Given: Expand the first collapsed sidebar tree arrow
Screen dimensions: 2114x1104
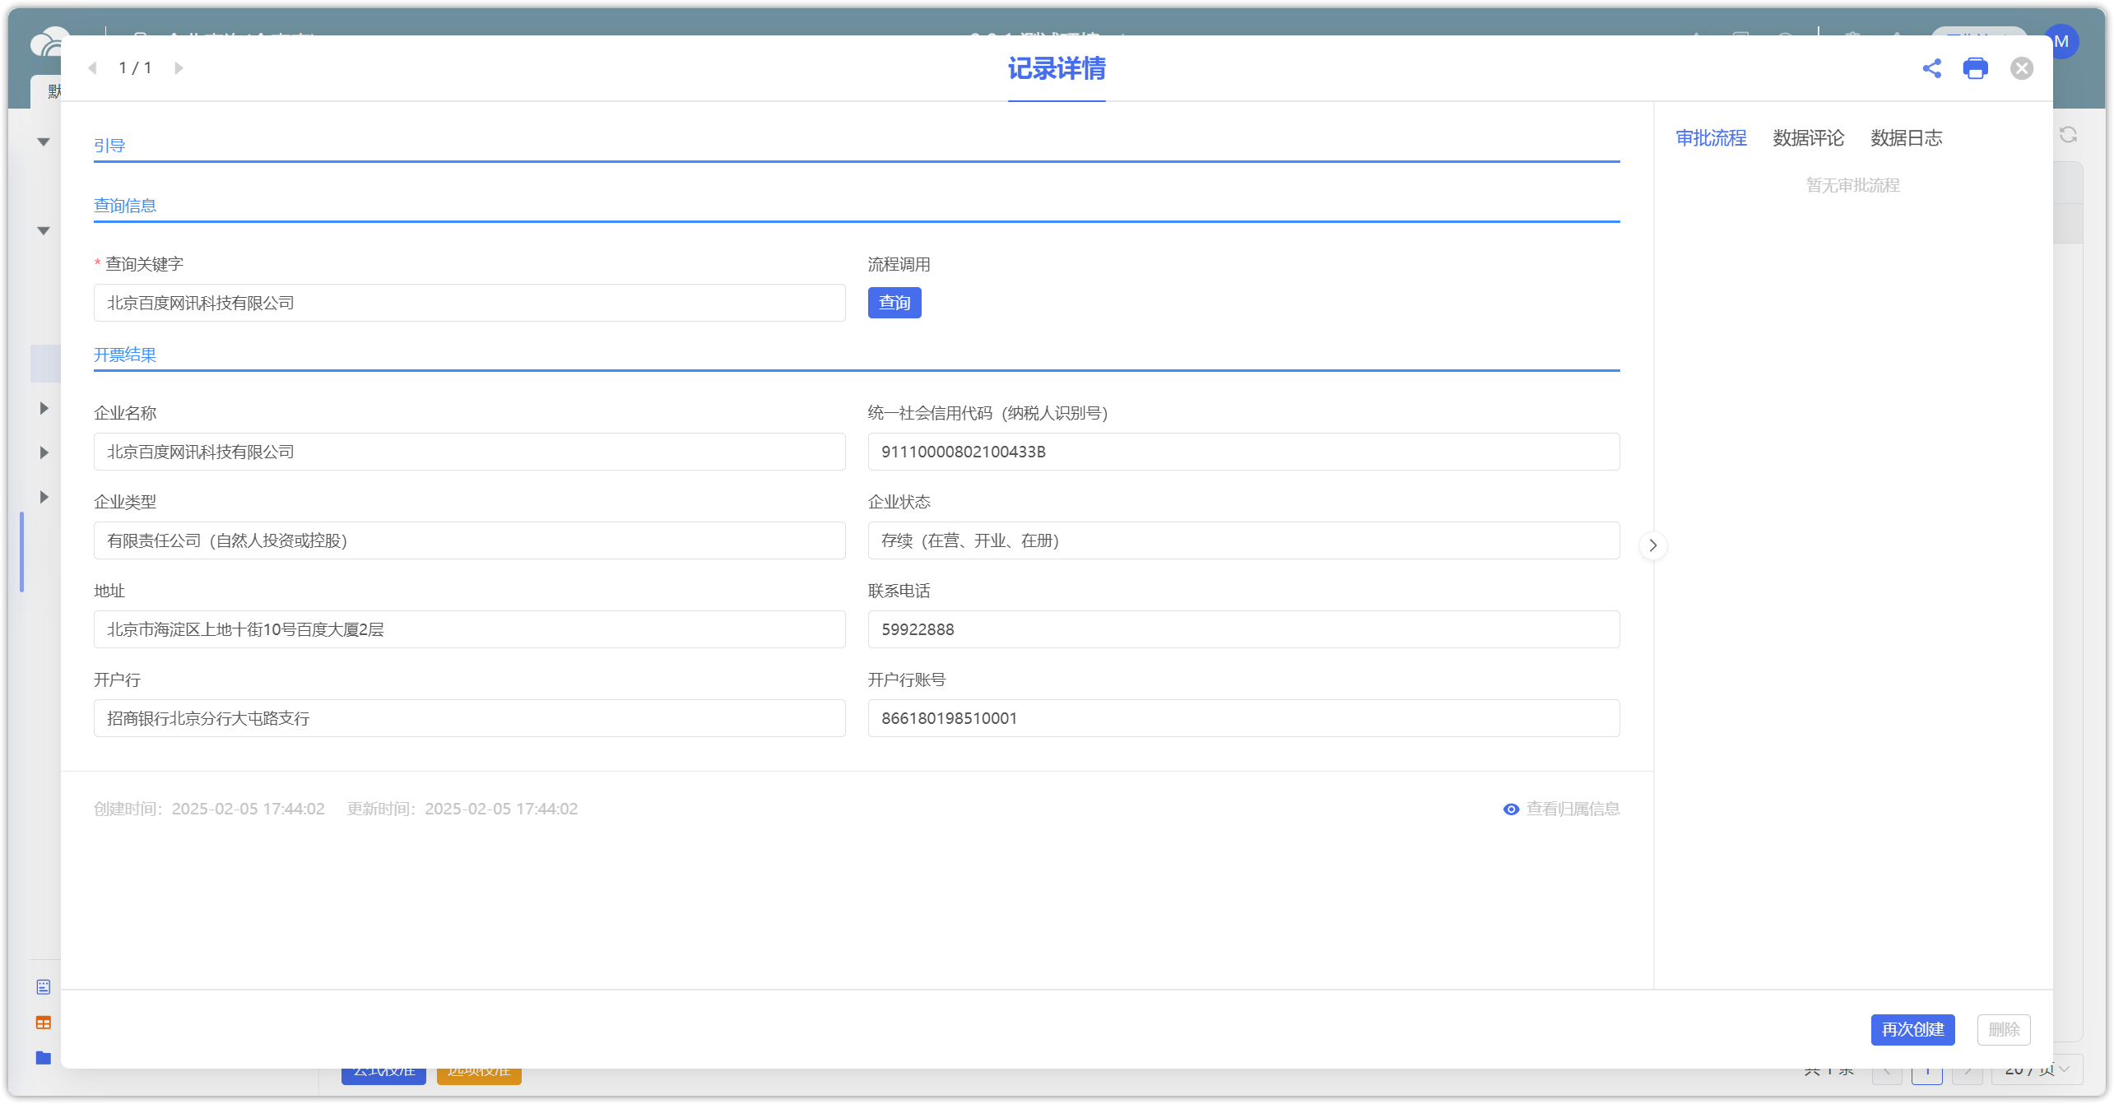Looking at the screenshot, I should (44, 408).
